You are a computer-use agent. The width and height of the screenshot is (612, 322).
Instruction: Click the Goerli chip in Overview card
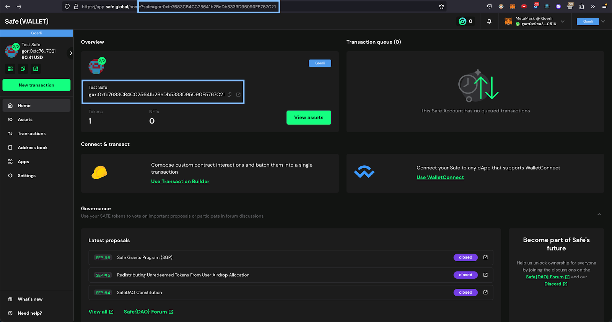(x=320, y=63)
